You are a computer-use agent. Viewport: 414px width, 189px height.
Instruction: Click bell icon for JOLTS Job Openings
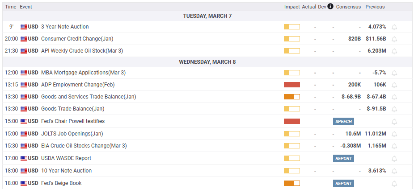pos(394,134)
